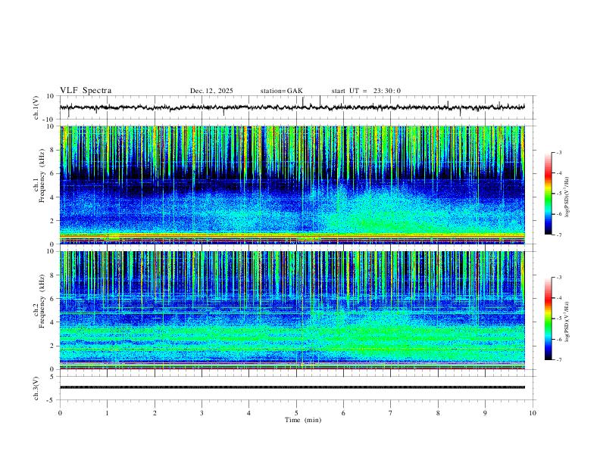Click the '-7' label on ch.2 color scale
The height and width of the screenshot is (463, 600).
click(x=558, y=359)
